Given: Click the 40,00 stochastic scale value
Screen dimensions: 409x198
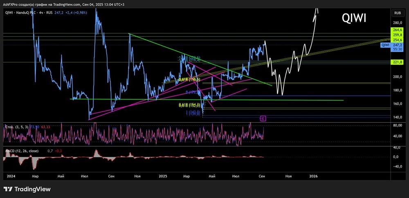Looking at the screenshot, I should coord(398,136).
